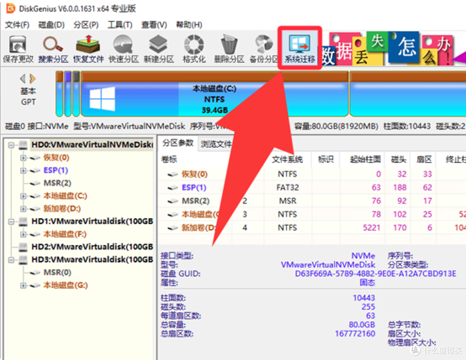466x360 pixels.
Task: Click the 起始柱面 column header
Action: coord(365,159)
